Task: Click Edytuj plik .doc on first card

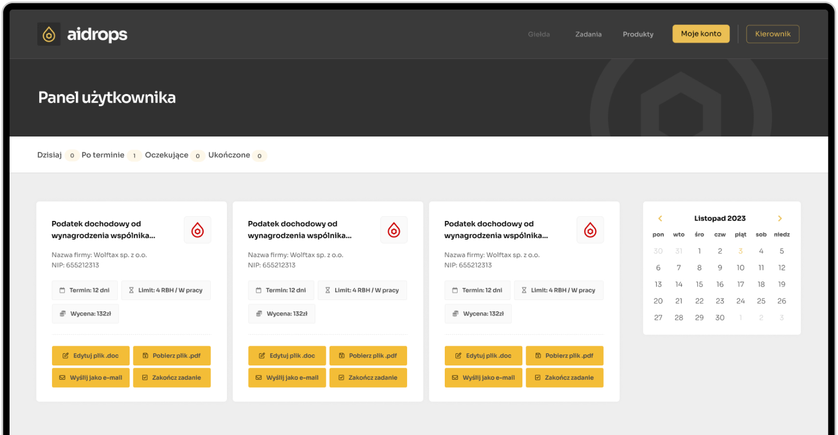Action: coord(91,356)
